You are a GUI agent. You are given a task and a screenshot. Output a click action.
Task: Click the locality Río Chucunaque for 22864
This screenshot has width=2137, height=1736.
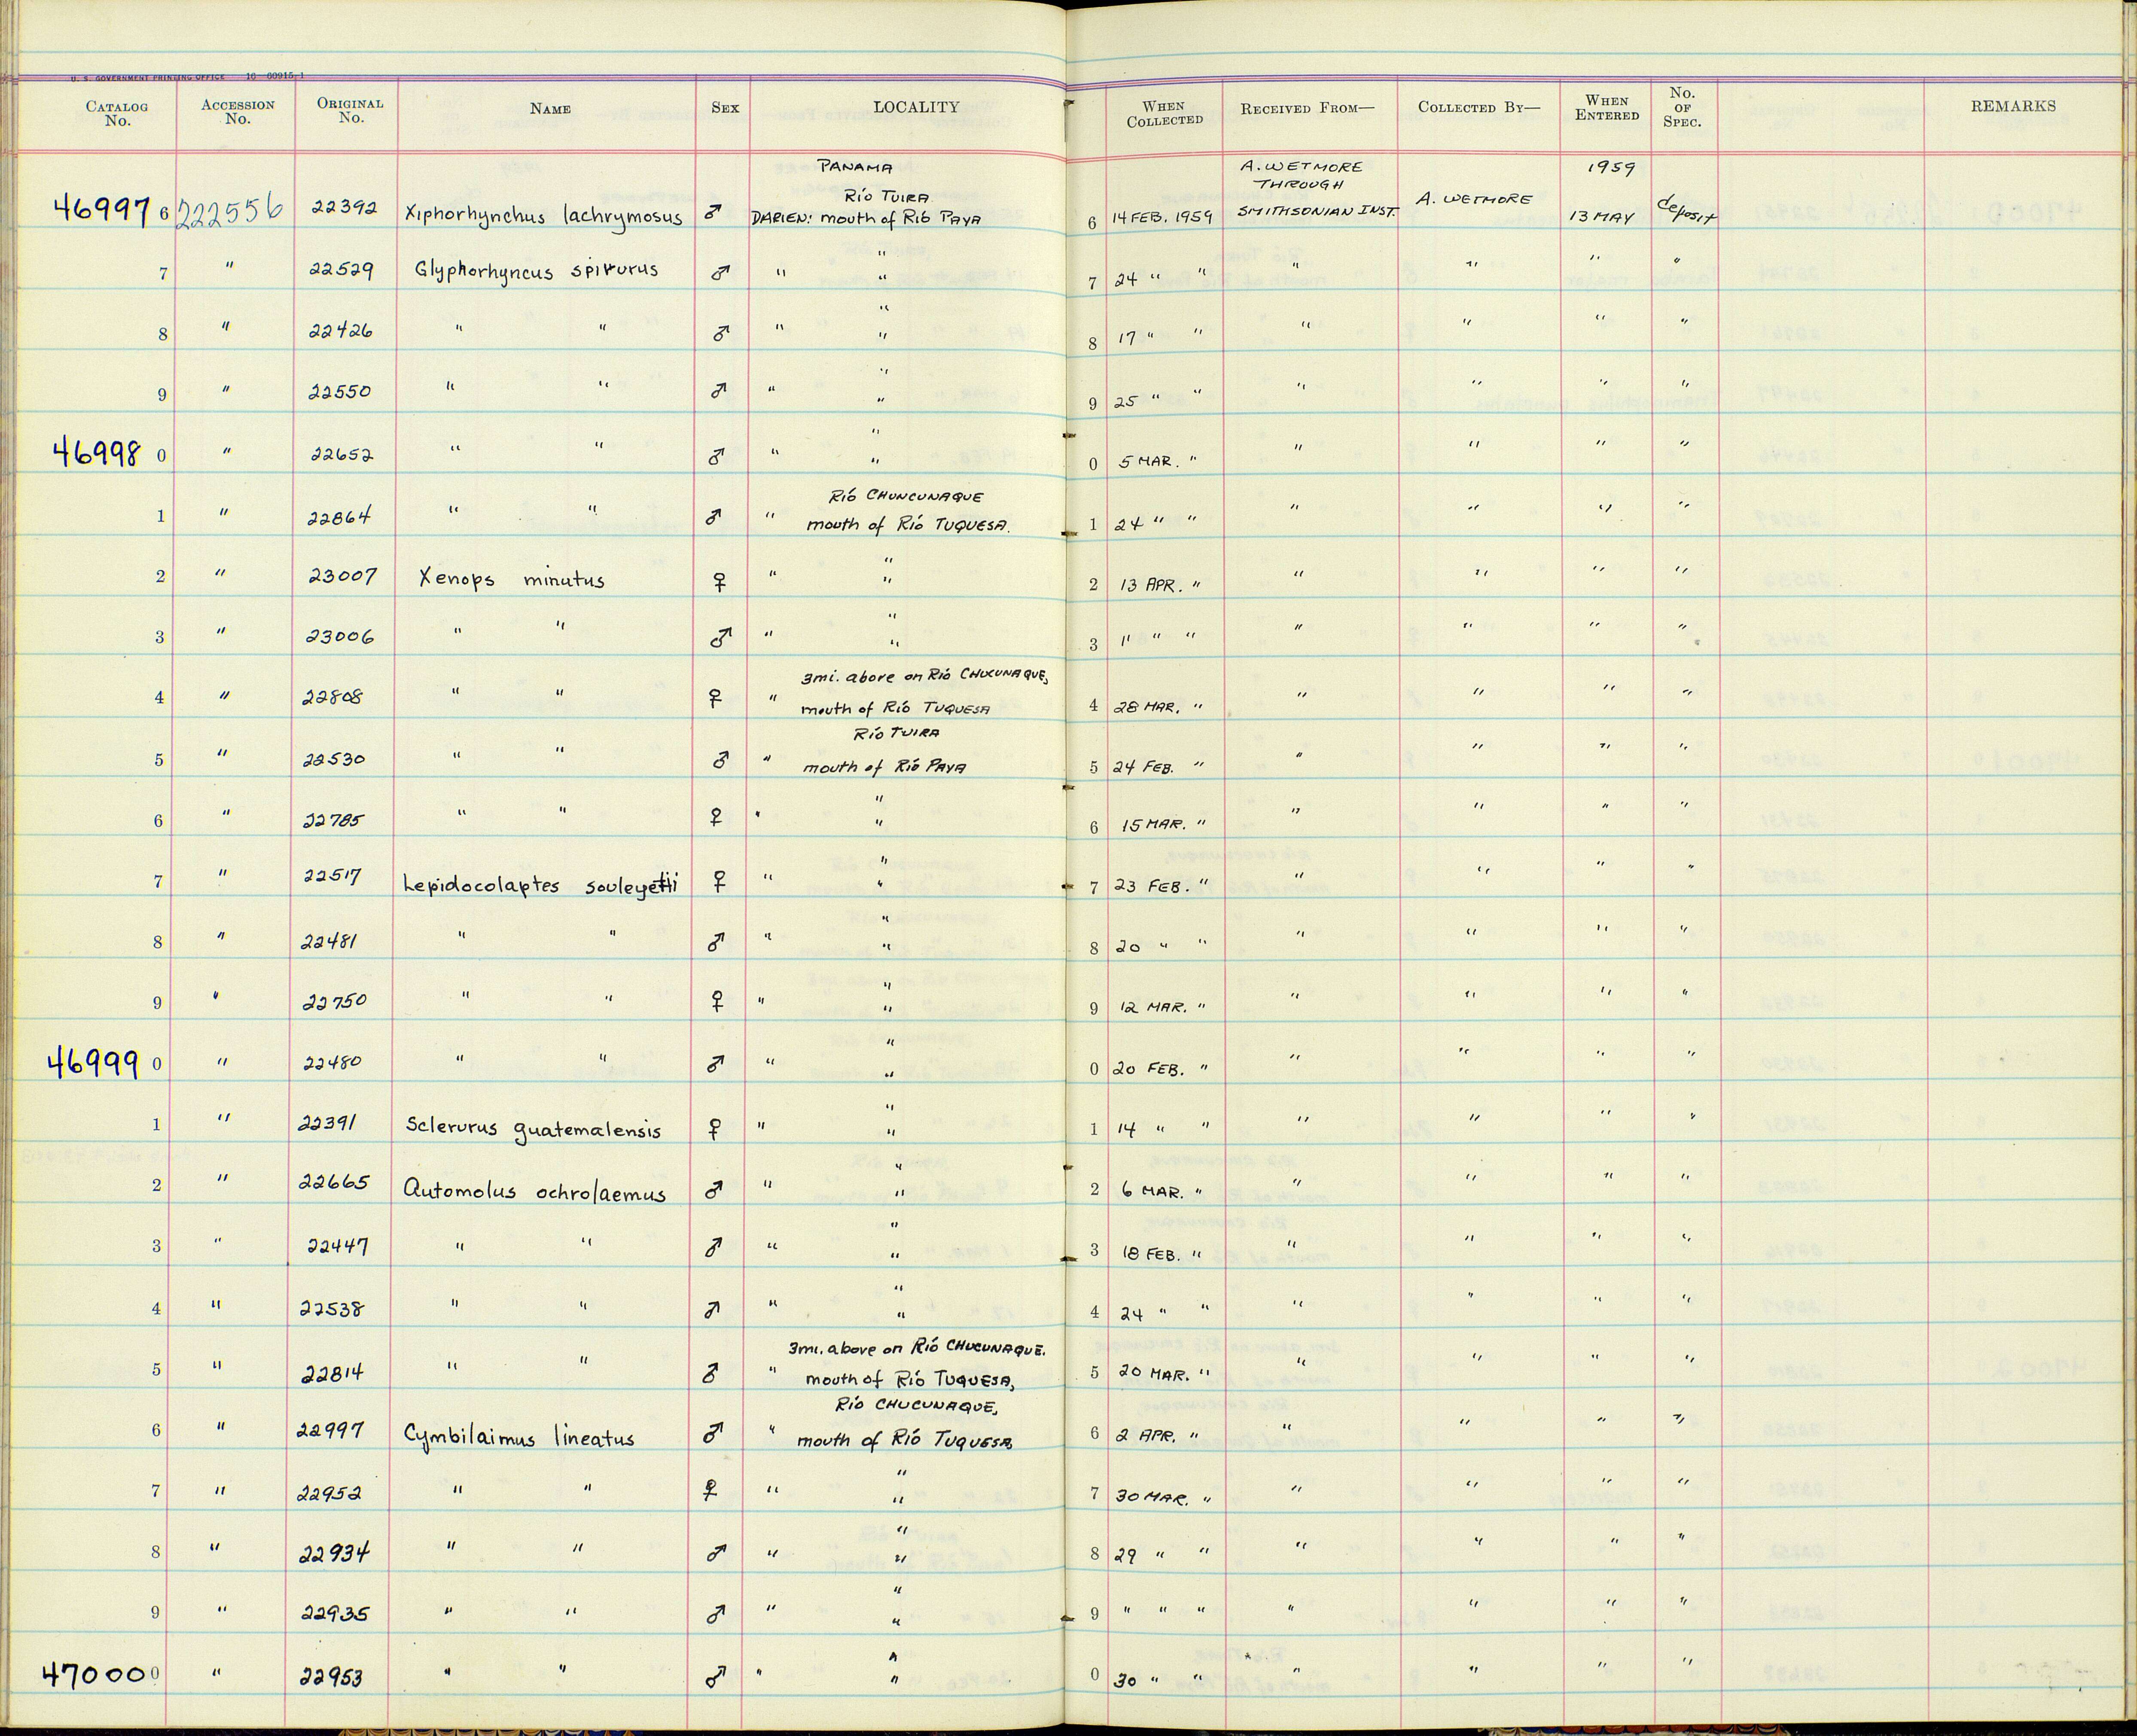905,496
